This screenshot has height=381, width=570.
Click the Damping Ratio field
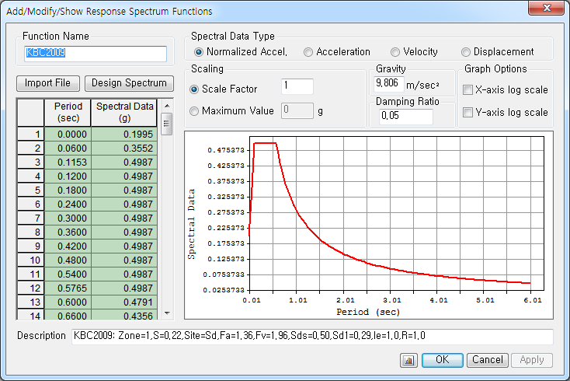click(x=406, y=117)
